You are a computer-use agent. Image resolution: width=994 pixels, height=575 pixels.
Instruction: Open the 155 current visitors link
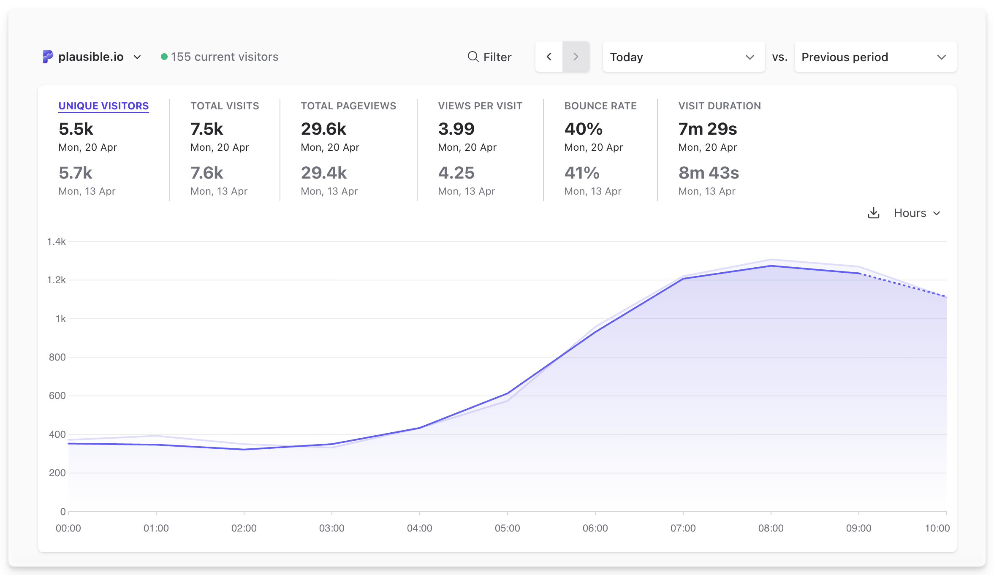pyautogui.click(x=224, y=57)
